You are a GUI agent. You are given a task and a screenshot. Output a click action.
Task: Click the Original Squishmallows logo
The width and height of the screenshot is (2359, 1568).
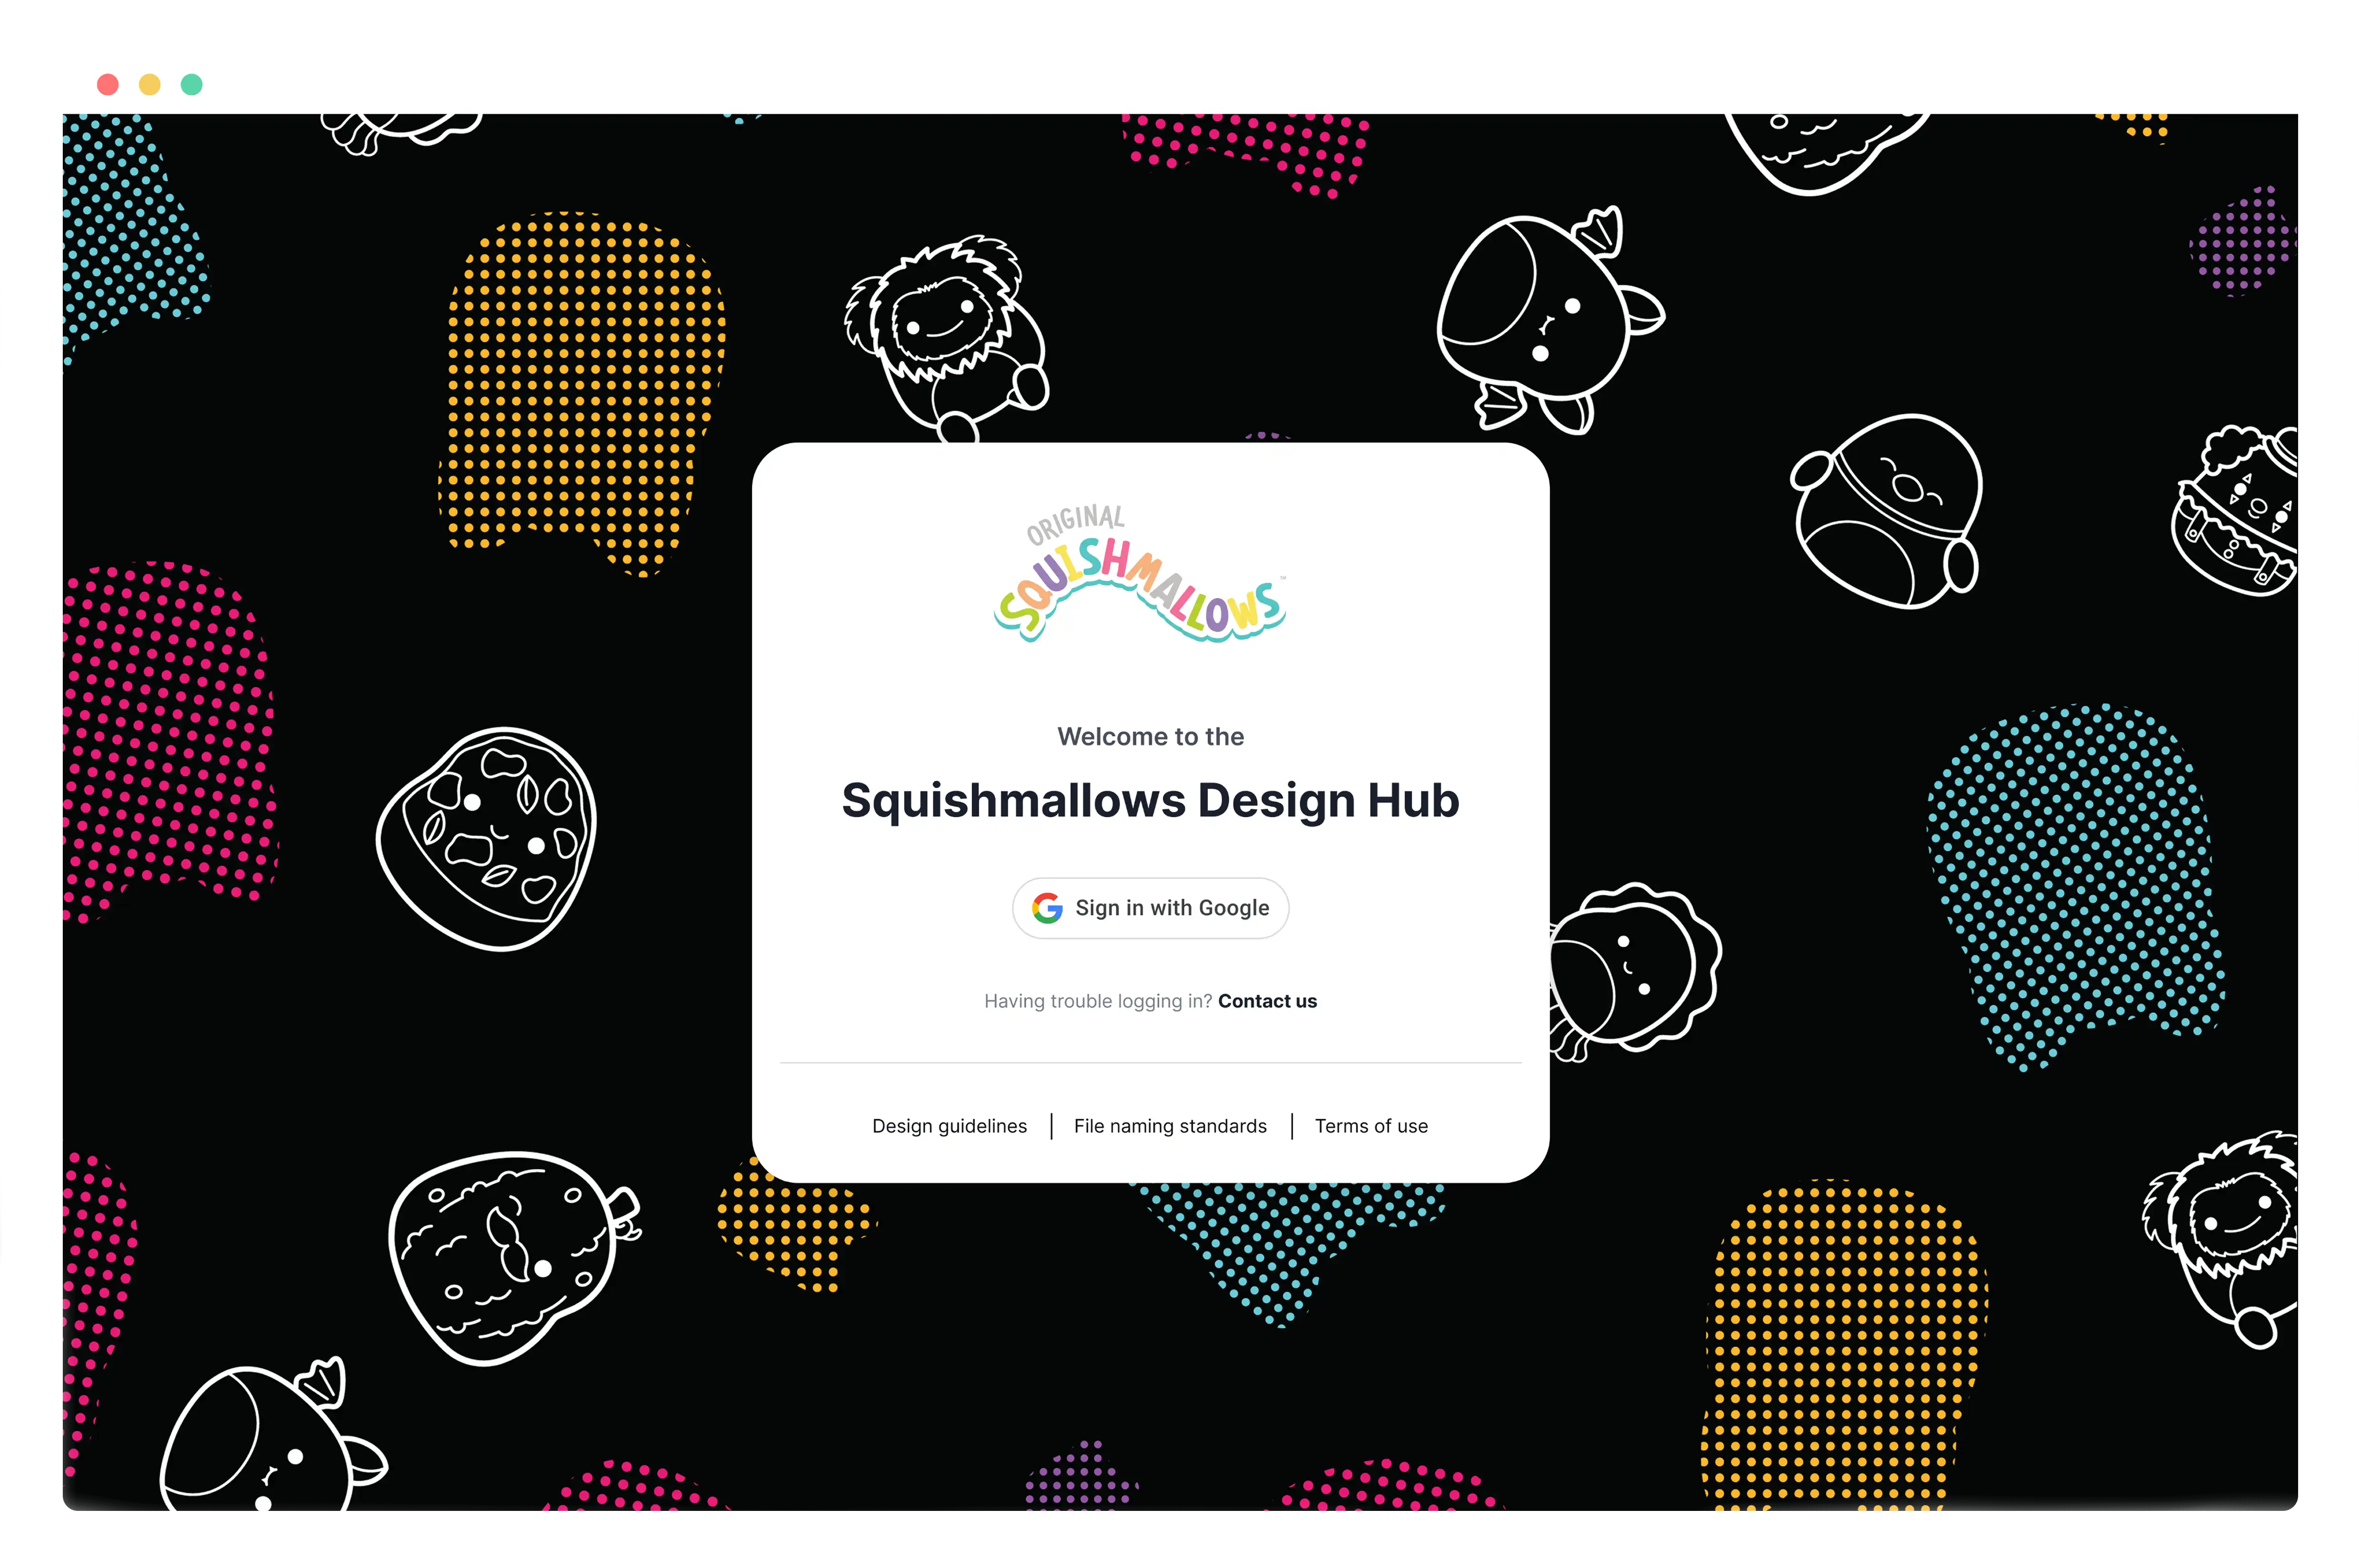1141,573
